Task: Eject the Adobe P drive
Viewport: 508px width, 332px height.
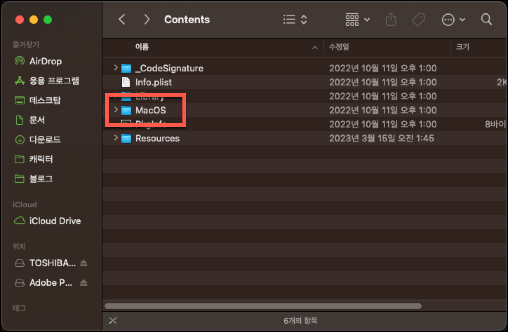Action: [84, 283]
